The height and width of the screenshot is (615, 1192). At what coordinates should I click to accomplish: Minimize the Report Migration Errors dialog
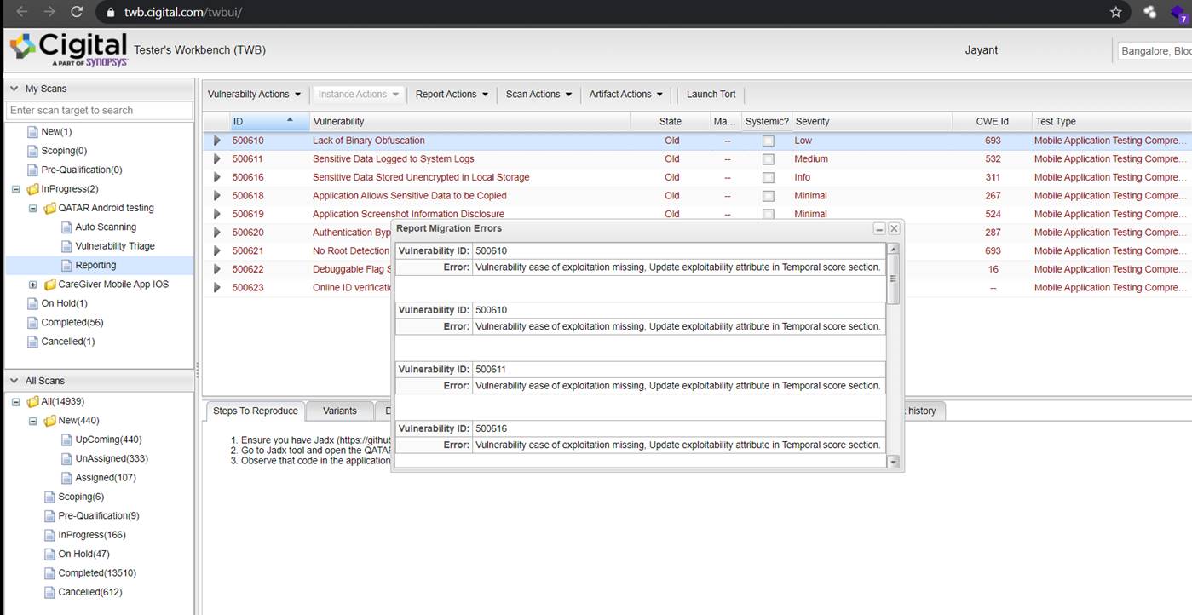pos(879,229)
